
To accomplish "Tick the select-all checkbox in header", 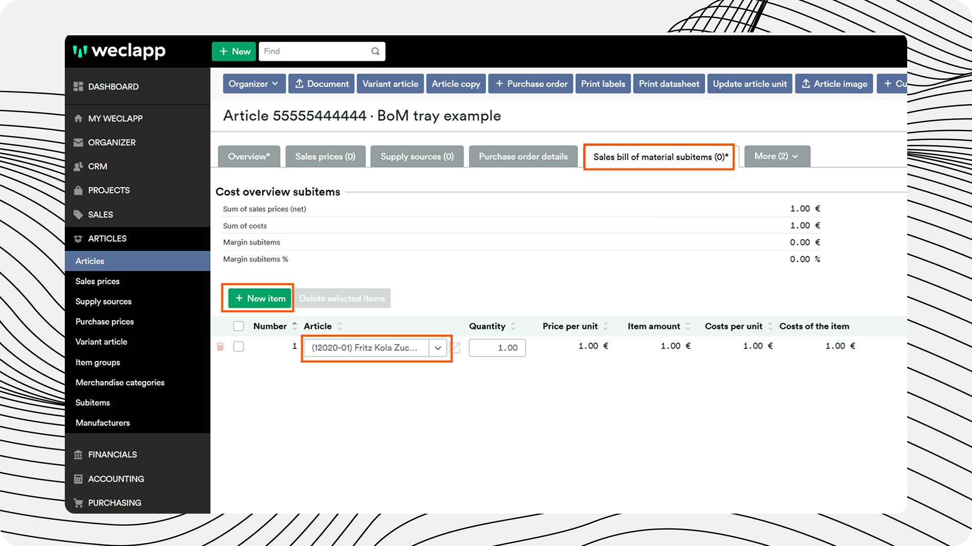I will click(x=238, y=326).
